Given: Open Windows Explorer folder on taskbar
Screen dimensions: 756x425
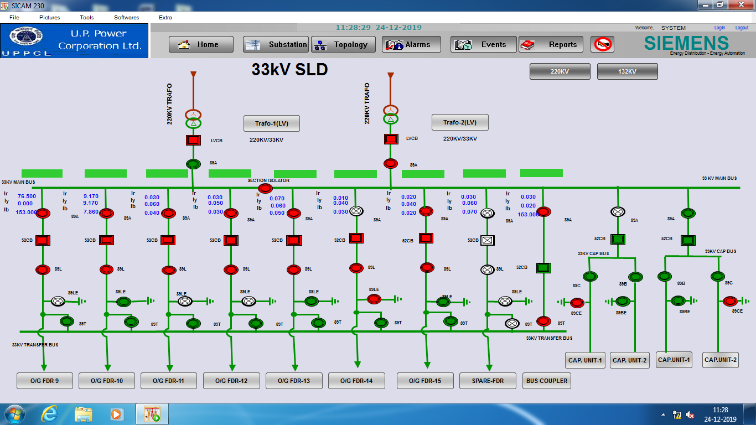Looking at the screenshot, I should tap(84, 414).
